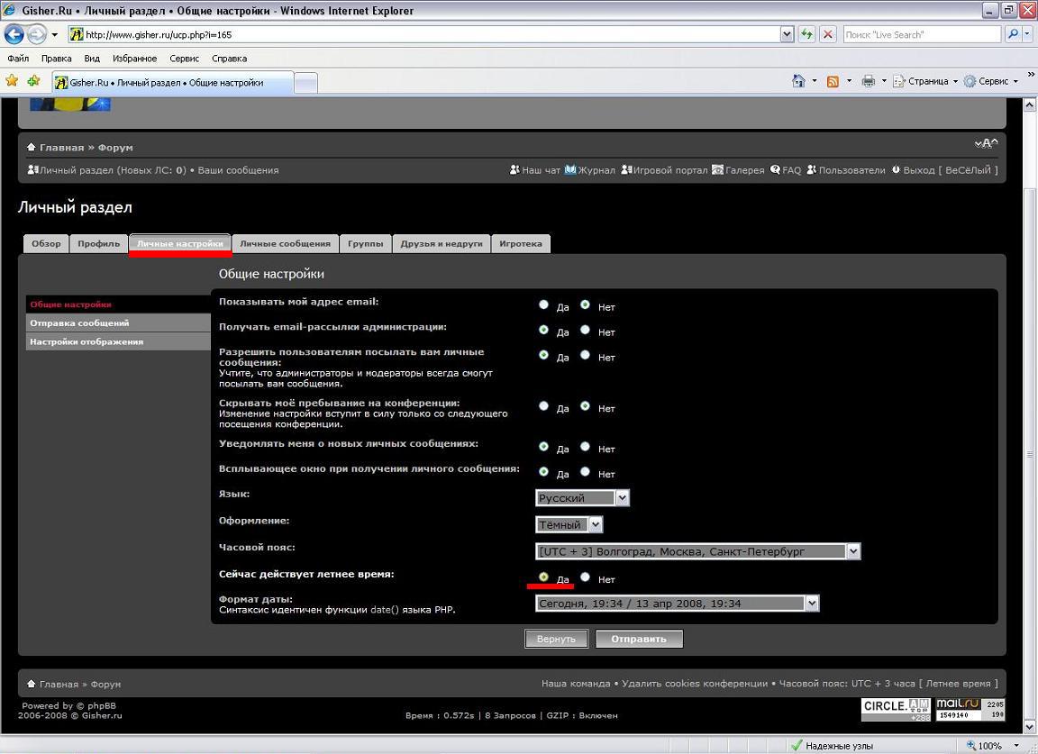Click the Отправить submit button
This screenshot has height=754, width=1038.
tap(639, 639)
